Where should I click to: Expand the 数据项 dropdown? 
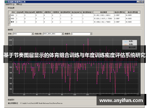coord(91,34)
